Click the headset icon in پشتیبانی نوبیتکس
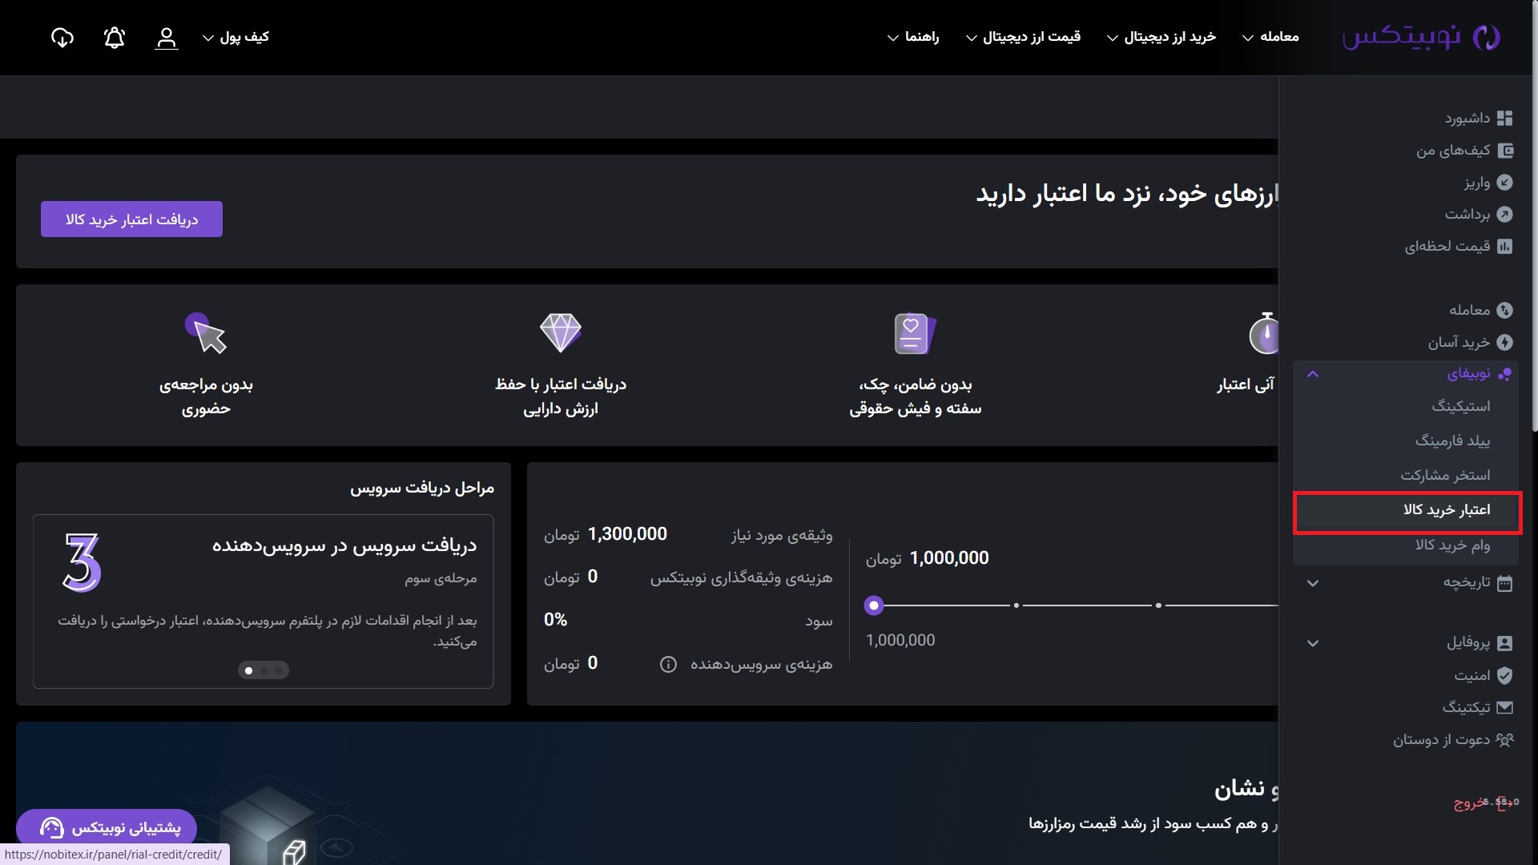This screenshot has width=1538, height=865. pos(52,827)
